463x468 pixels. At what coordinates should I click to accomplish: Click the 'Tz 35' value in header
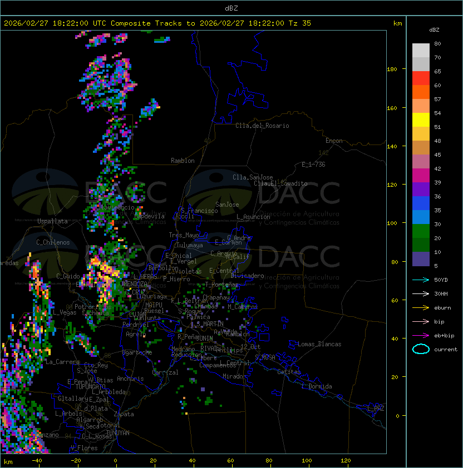(x=300, y=23)
